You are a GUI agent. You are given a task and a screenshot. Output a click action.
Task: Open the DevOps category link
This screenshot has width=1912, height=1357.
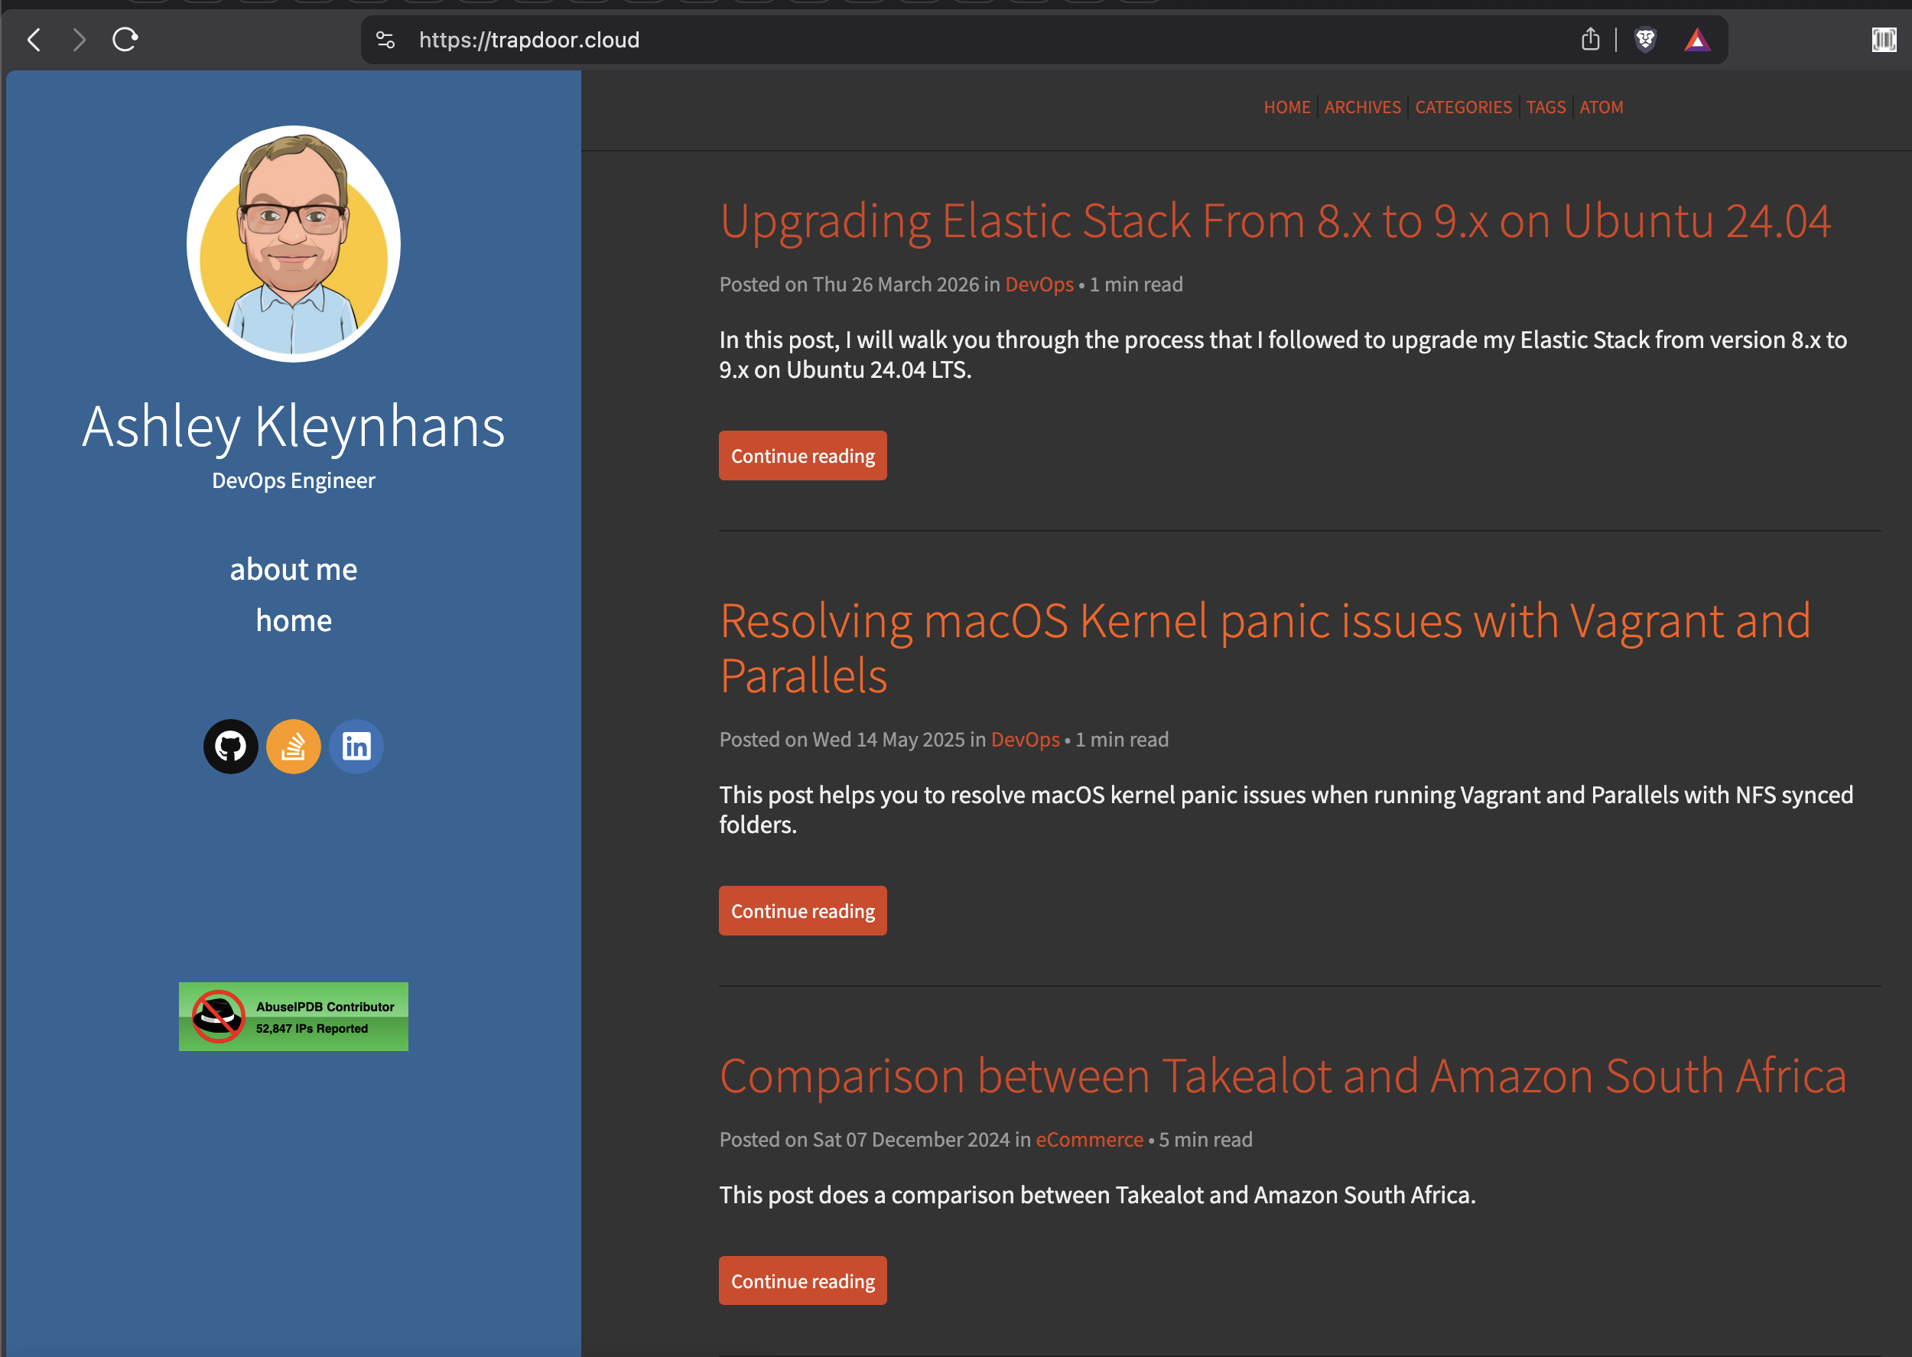1039,284
